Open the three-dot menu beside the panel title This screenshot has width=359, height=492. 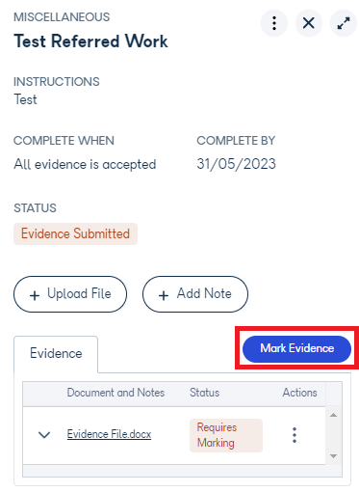[x=274, y=23]
